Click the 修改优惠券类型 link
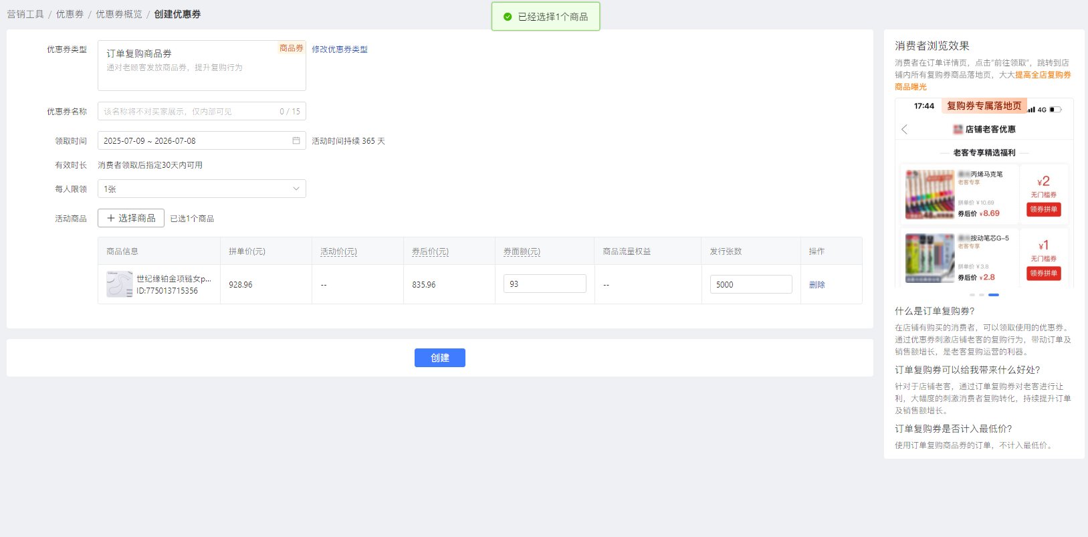 tap(340, 49)
